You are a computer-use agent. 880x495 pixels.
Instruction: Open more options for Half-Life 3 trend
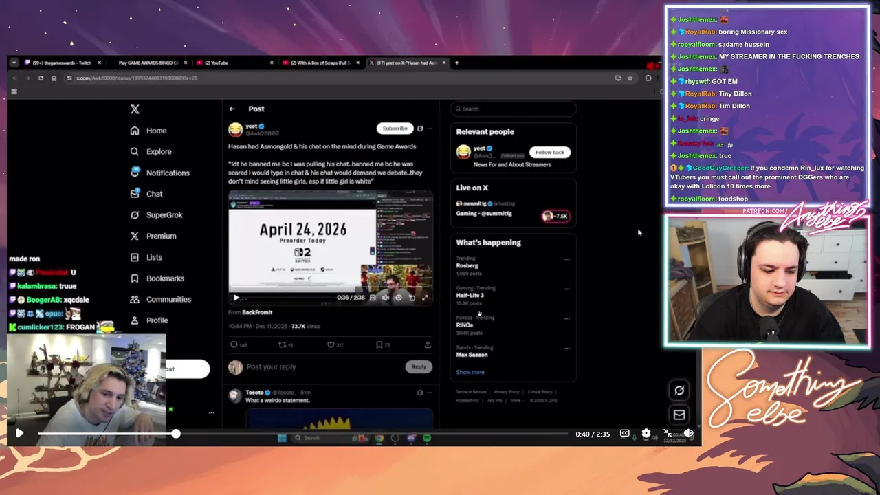[x=567, y=289]
